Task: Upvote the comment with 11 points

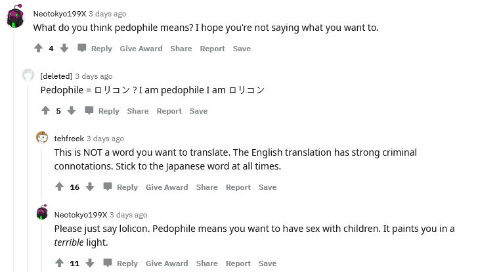Action: coord(60,263)
